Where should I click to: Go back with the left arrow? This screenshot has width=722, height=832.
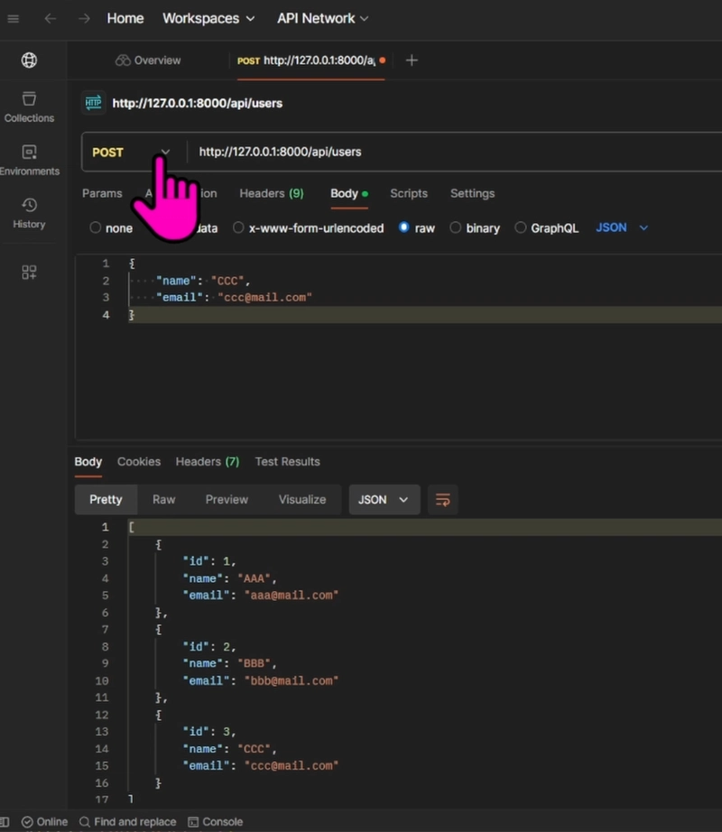(51, 19)
